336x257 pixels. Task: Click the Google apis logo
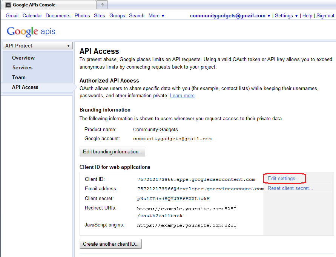(x=31, y=32)
